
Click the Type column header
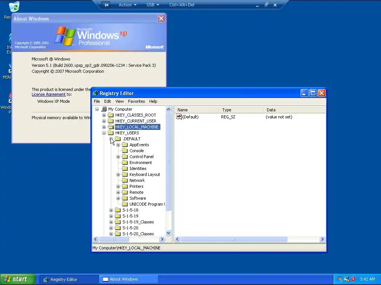tap(241, 110)
